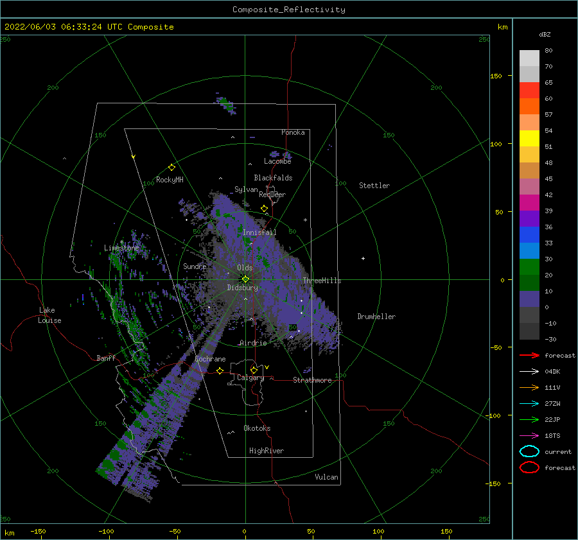Click the Cochrane label
Screen dimensions: 578x540
[x=210, y=359]
